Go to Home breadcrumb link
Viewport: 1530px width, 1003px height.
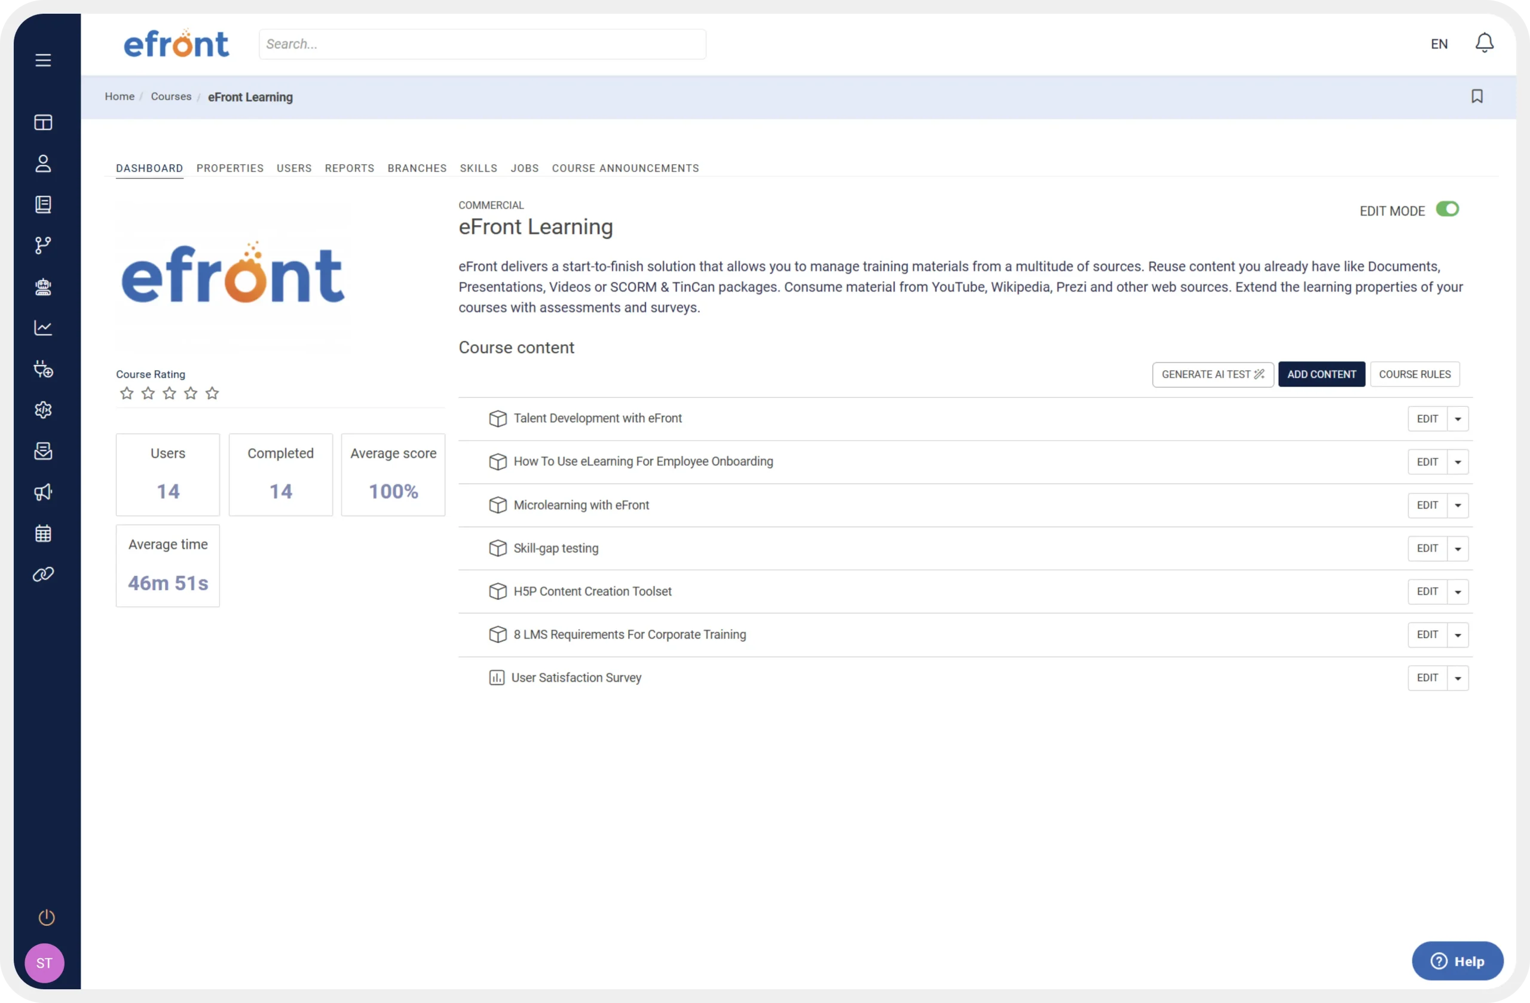[120, 96]
